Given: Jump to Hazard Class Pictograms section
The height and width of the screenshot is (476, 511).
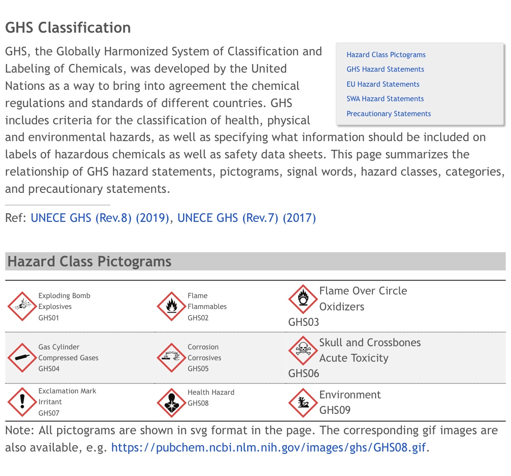Looking at the screenshot, I should pyautogui.click(x=386, y=55).
